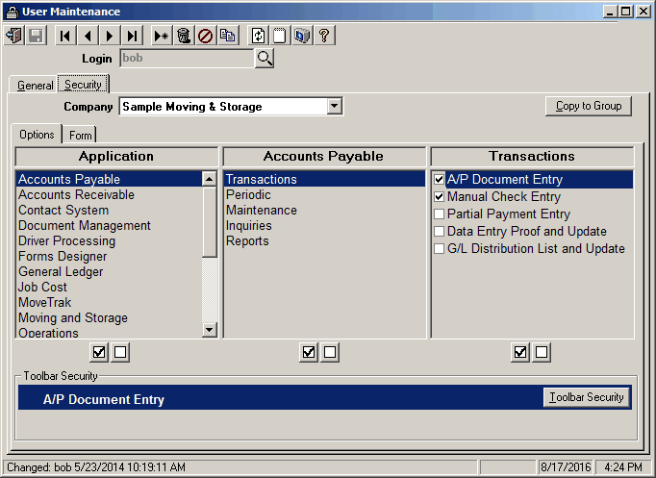656x478 pixels.
Task: Uncheck all under Accounts Payable list
Action: click(x=330, y=352)
